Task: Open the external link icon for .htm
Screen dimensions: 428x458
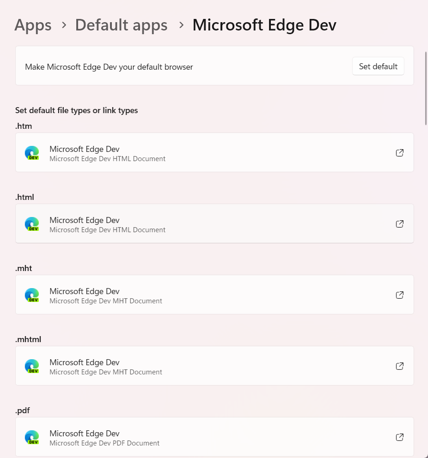Action: pos(399,153)
